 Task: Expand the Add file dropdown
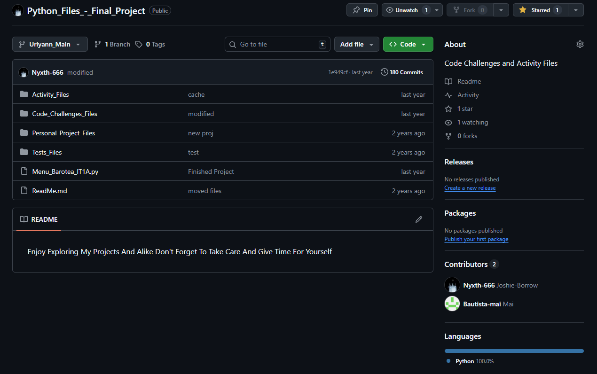(356, 44)
